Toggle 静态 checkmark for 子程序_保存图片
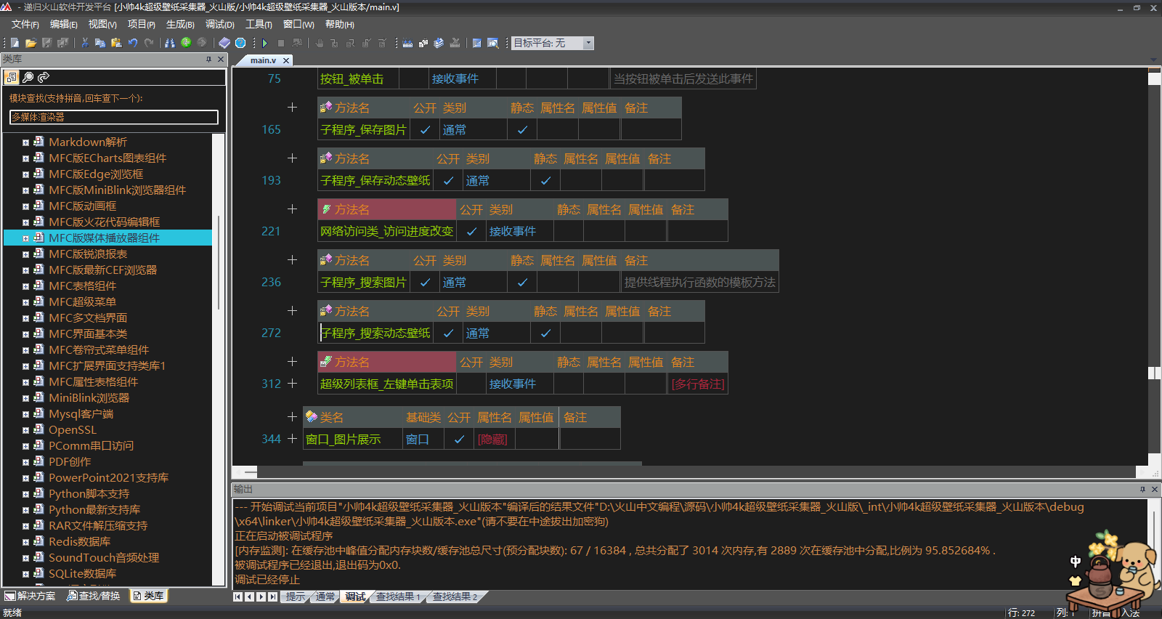Image resolution: width=1162 pixels, height=619 pixels. pos(522,129)
